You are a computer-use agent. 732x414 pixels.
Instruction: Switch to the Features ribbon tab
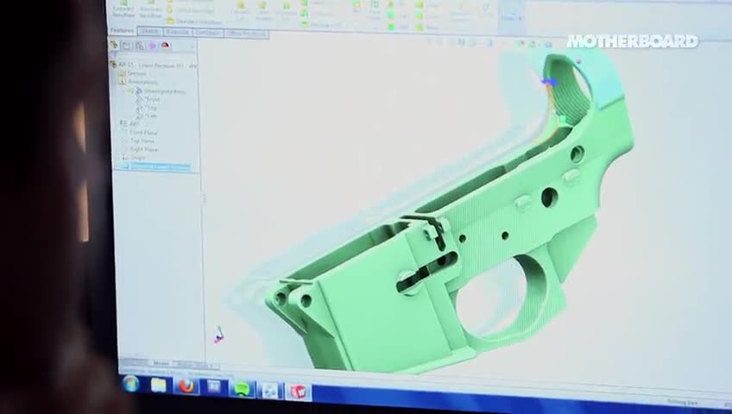pyautogui.click(x=123, y=31)
